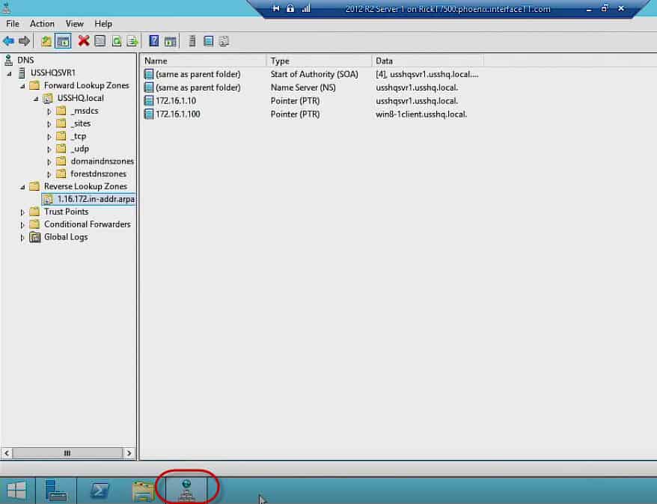Open PowerShell from taskbar
This screenshot has width=657, height=504.
(100, 490)
